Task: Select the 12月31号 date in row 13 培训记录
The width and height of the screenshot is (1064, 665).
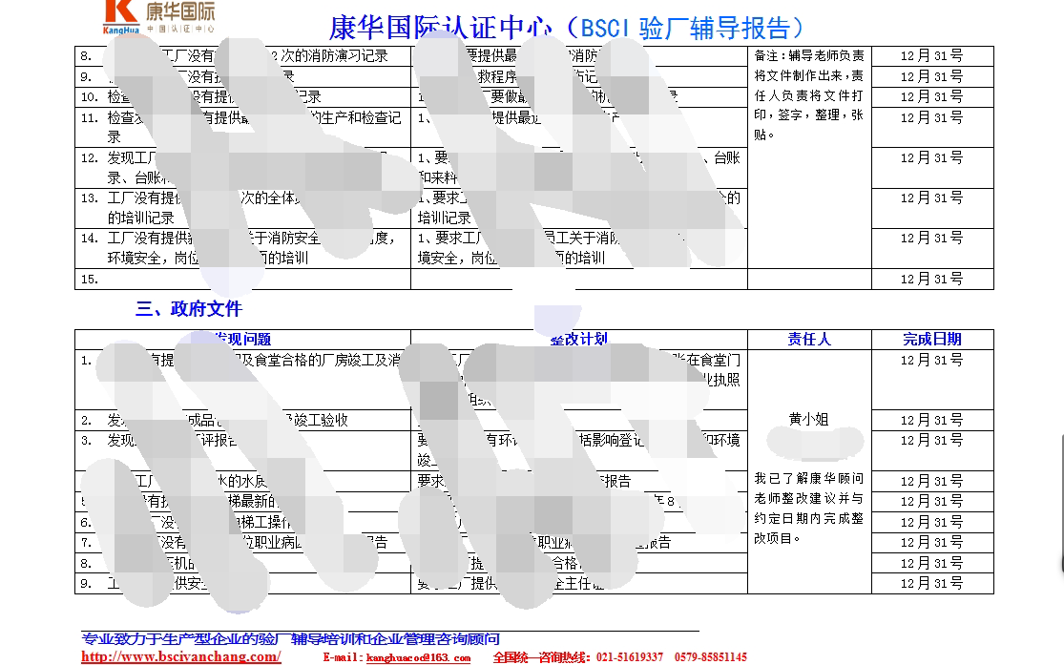Action: tap(931, 198)
